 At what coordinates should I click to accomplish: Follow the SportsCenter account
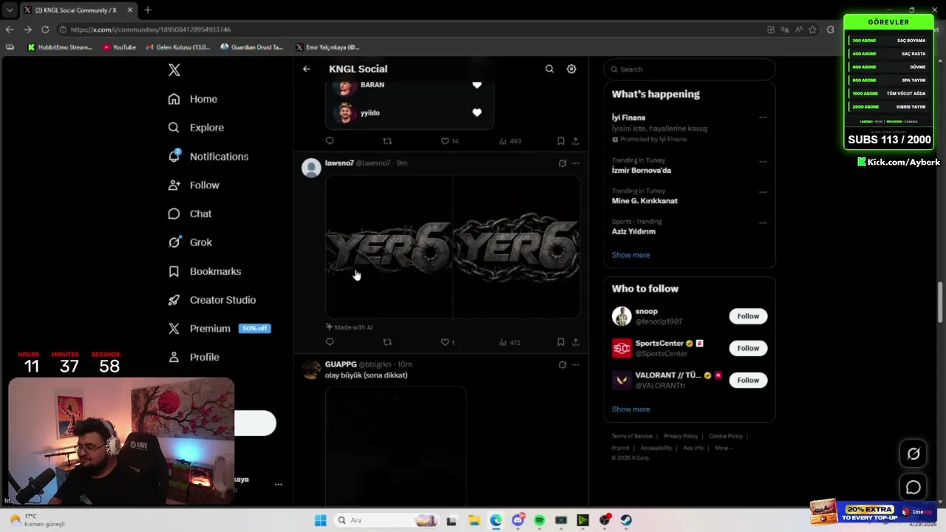(x=748, y=348)
